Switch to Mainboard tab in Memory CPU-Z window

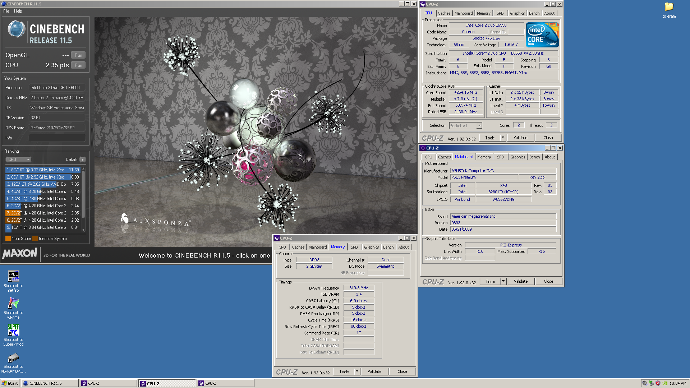click(x=318, y=247)
